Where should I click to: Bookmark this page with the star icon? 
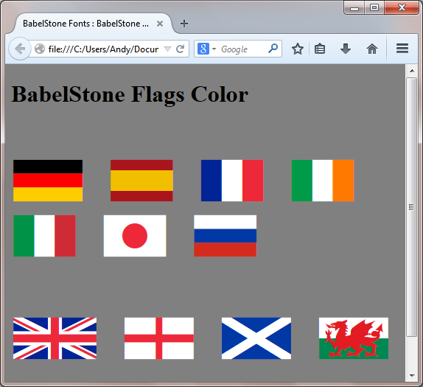(x=298, y=49)
